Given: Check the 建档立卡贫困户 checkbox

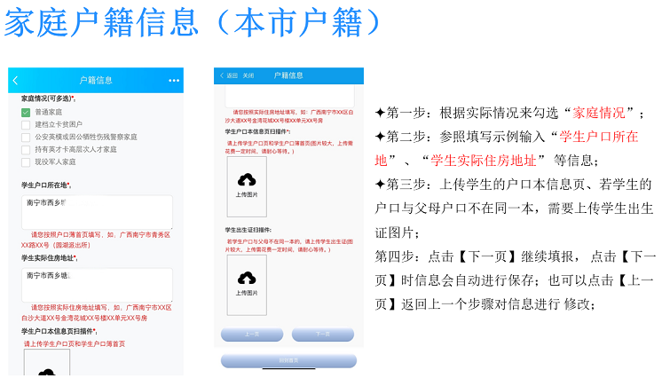Looking at the screenshot, I should tap(26, 125).
